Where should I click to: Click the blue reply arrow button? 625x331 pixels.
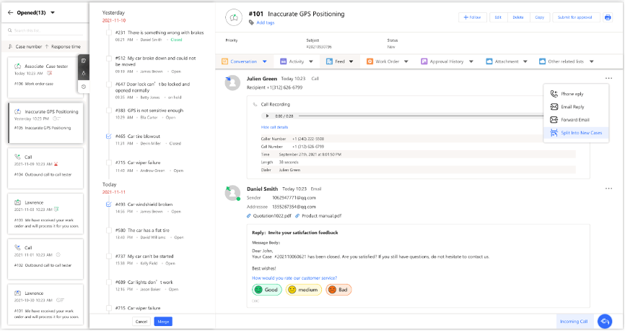[x=605, y=321]
